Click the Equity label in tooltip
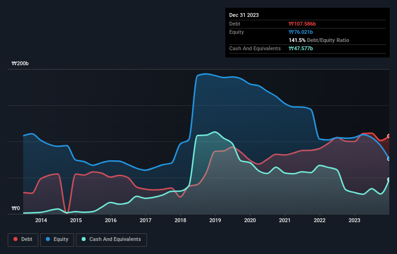 (x=236, y=32)
